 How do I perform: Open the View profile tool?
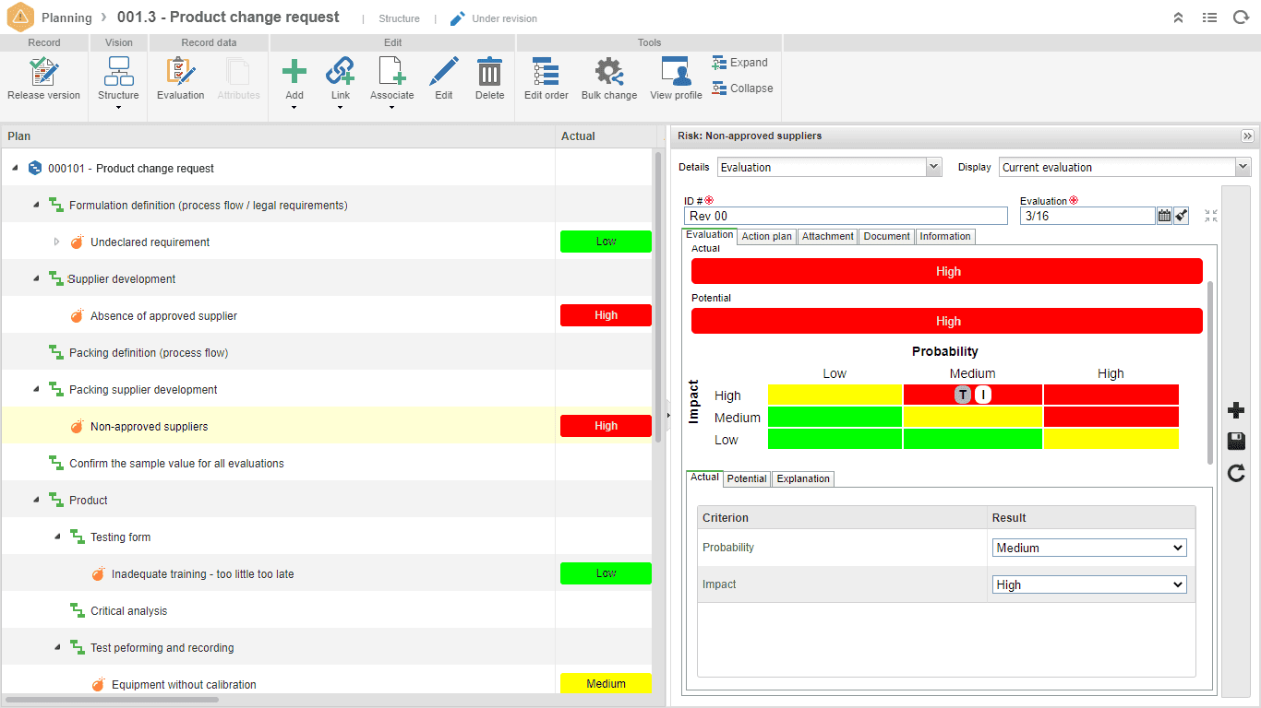(x=676, y=73)
